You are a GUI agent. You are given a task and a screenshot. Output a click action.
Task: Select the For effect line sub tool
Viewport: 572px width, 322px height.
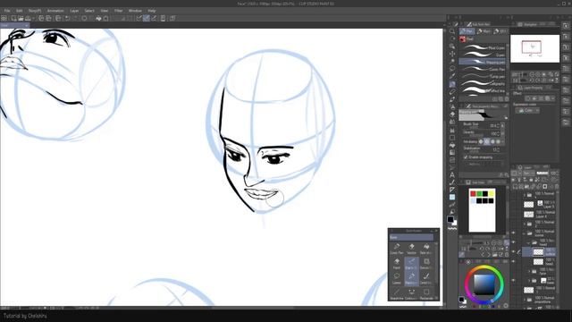[x=483, y=90]
